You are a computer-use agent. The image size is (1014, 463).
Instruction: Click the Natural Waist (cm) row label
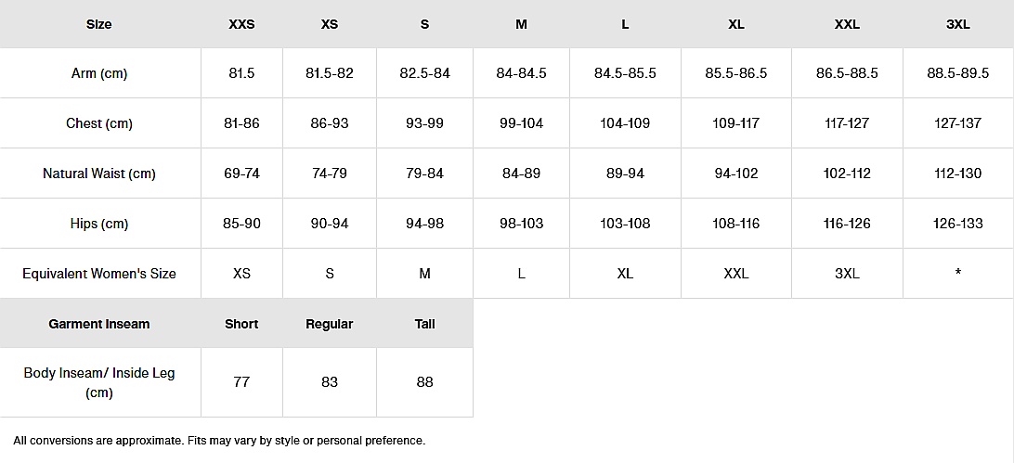click(x=99, y=174)
